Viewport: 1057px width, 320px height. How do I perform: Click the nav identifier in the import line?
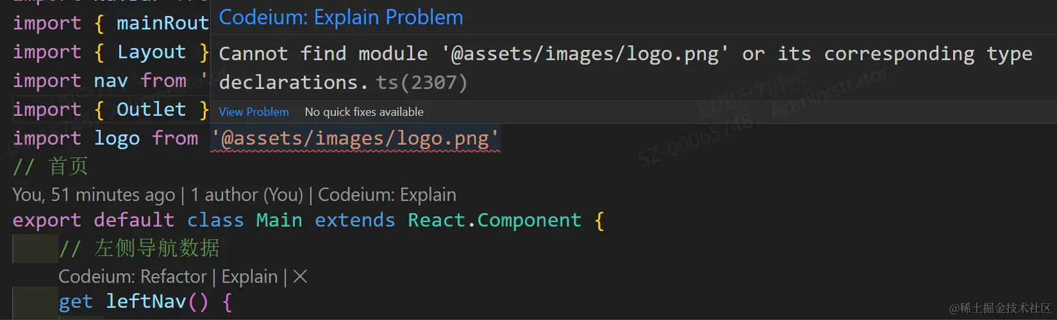tap(110, 81)
